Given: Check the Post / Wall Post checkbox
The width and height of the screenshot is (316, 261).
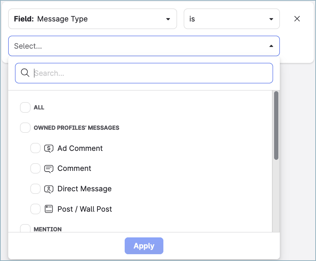Looking at the screenshot, I should (35, 209).
